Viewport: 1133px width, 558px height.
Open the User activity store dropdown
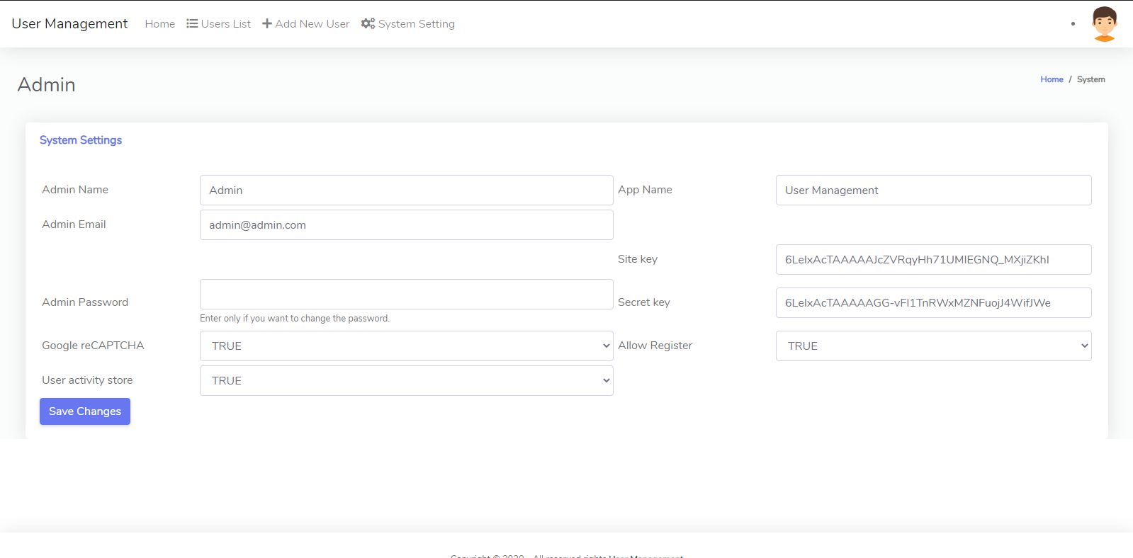coord(406,380)
